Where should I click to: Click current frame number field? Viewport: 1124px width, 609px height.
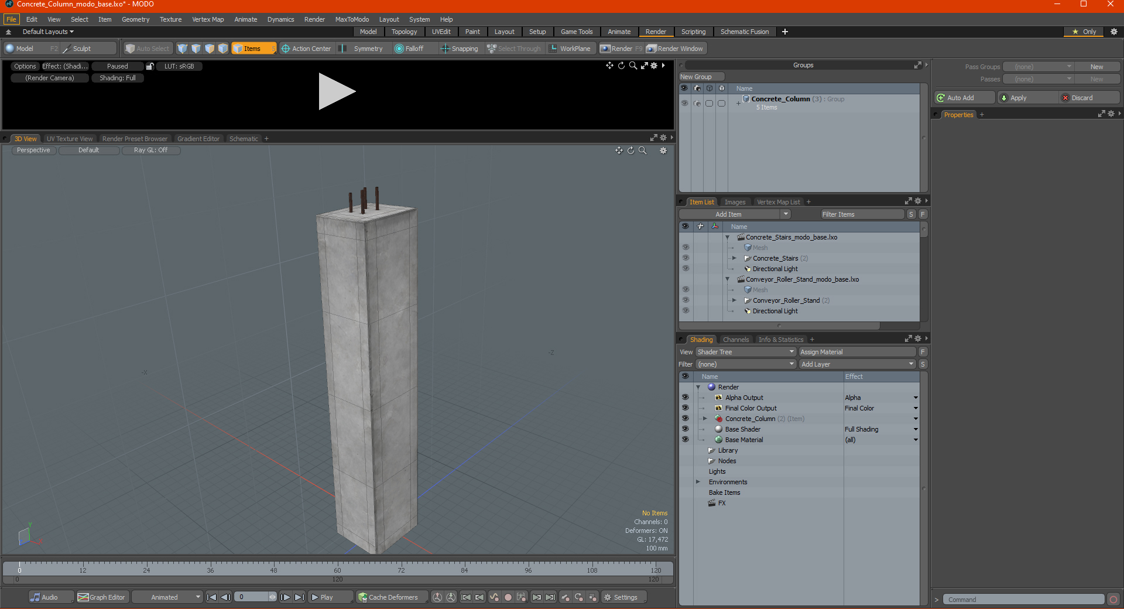pyautogui.click(x=252, y=597)
